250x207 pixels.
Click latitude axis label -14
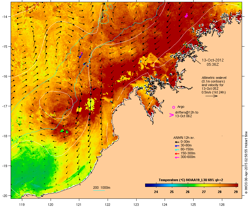5,16
